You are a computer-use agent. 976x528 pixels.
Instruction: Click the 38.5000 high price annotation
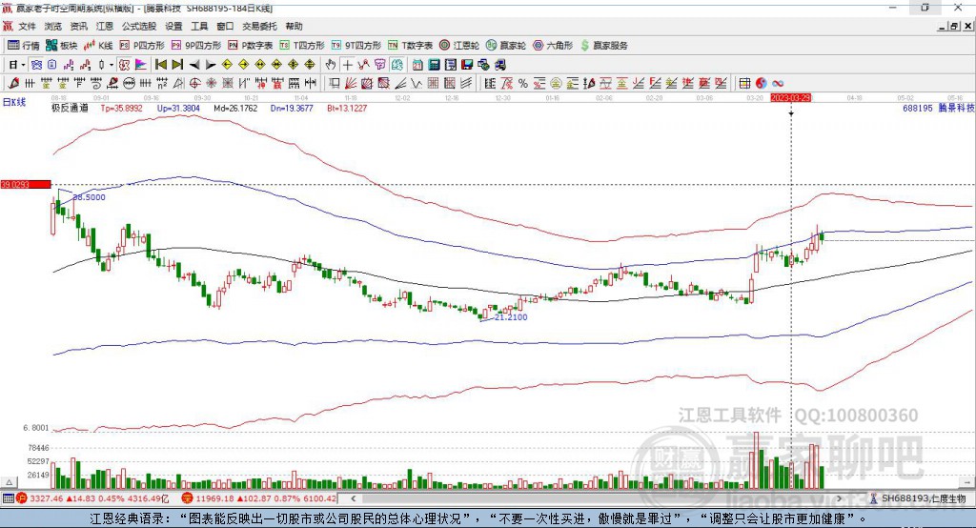[x=89, y=196]
